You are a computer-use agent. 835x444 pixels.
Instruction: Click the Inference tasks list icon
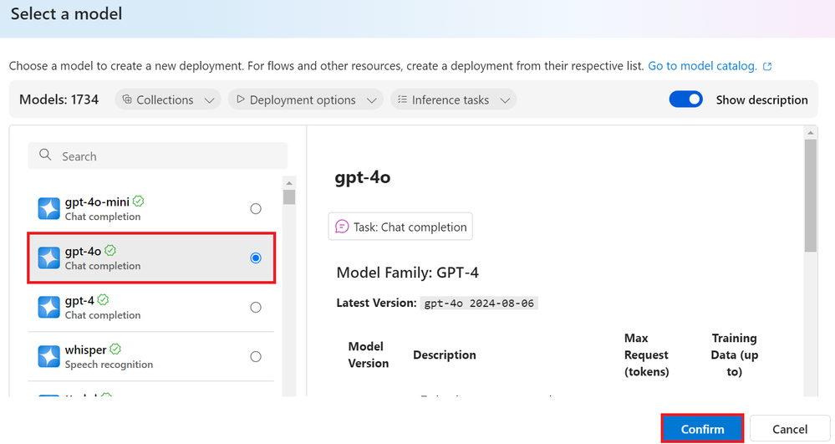coord(403,100)
